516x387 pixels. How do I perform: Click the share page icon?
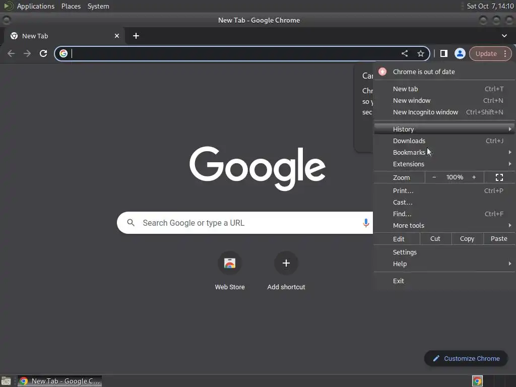[405, 53]
